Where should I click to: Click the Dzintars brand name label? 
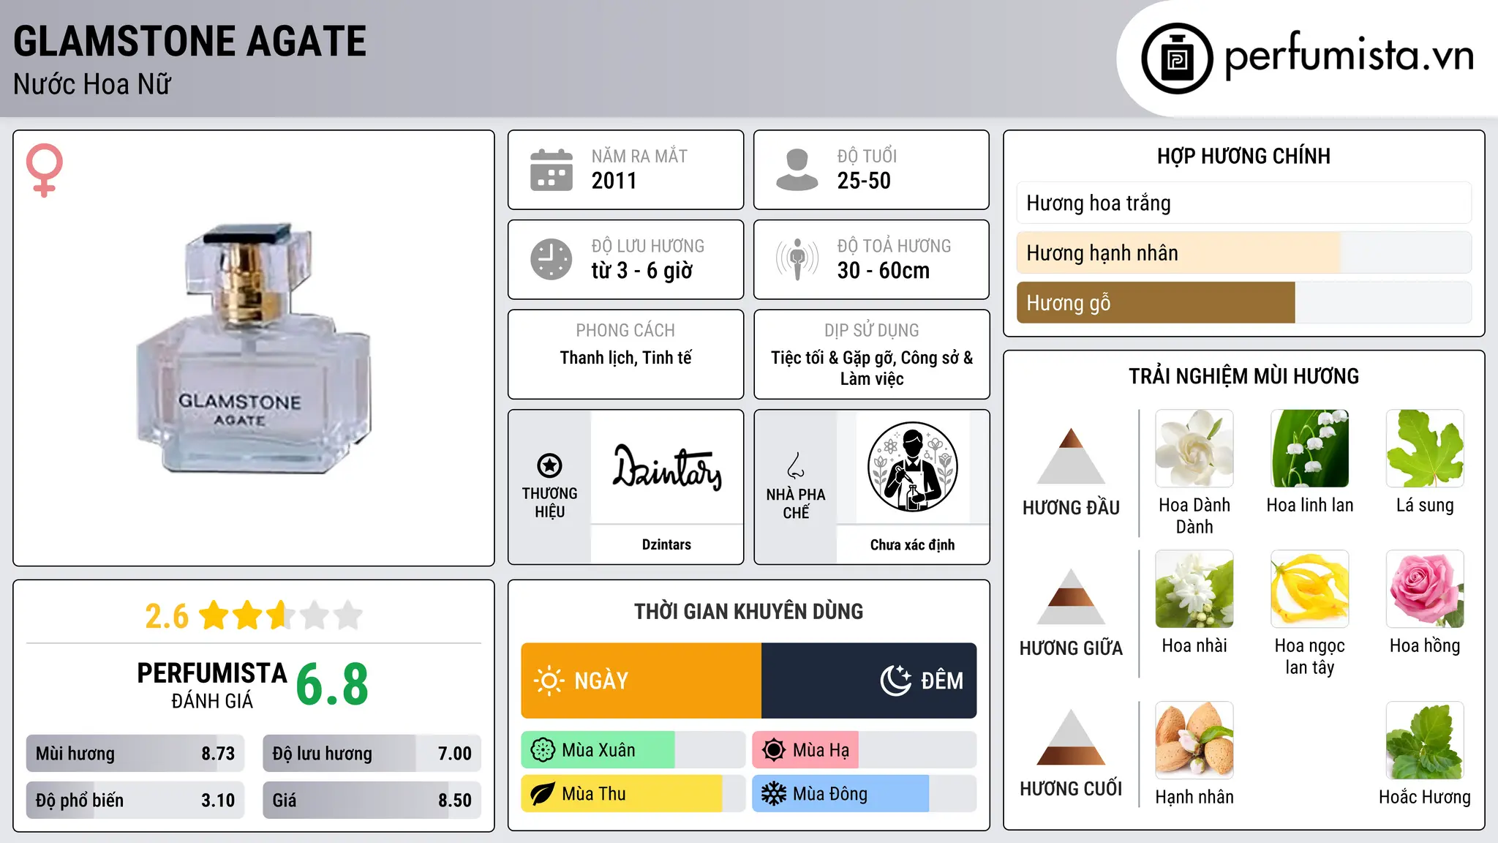point(666,544)
